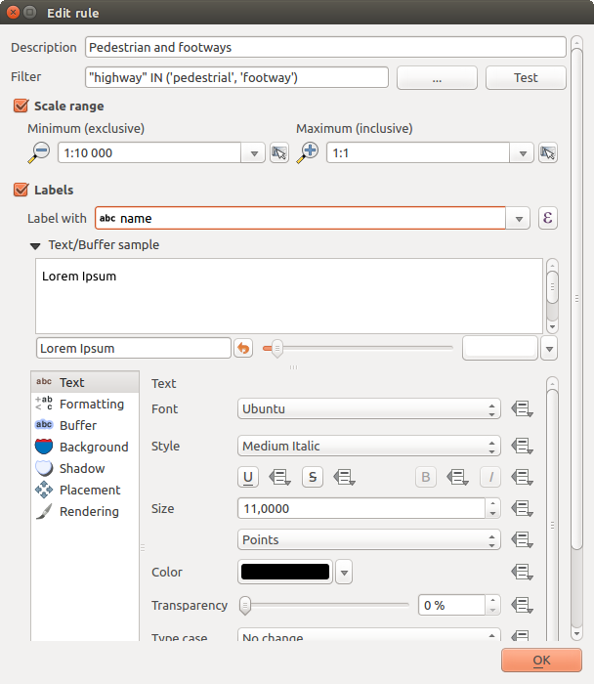
Task: Switch to the Placement settings tab
Action: [x=90, y=490]
